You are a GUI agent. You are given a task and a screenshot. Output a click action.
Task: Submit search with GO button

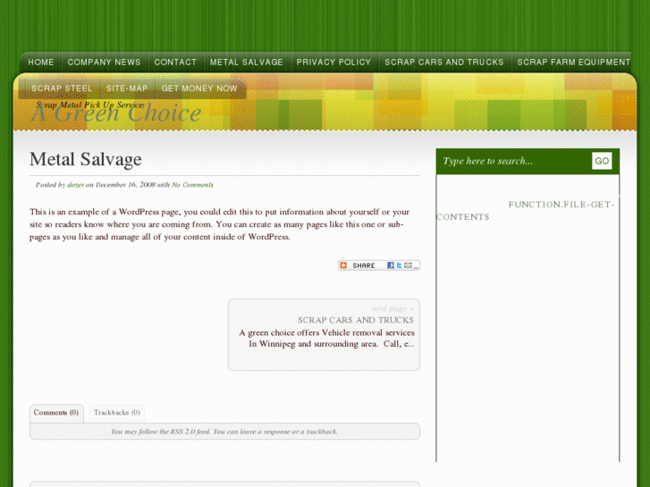click(x=602, y=161)
